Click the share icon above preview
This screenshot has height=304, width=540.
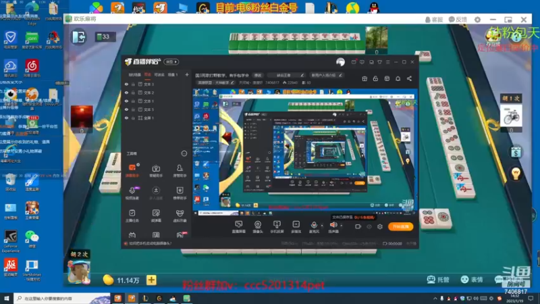pos(409,78)
